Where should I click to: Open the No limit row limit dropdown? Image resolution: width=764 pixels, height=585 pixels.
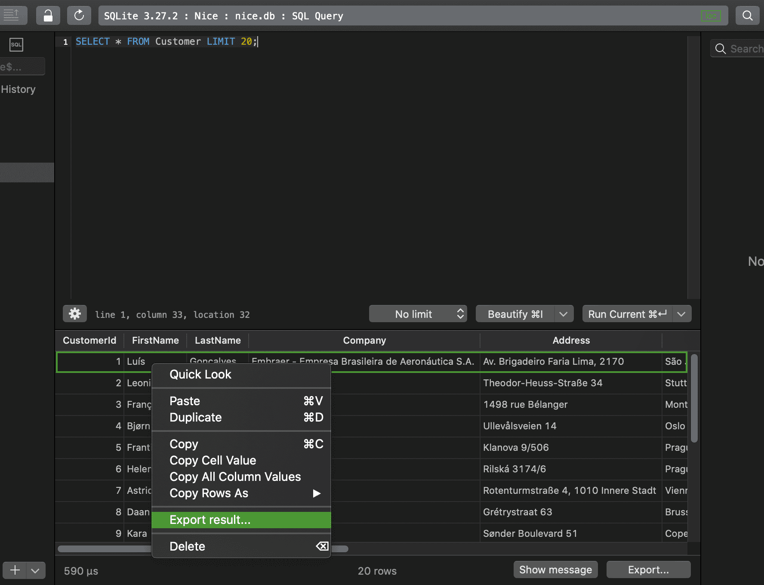coord(418,314)
